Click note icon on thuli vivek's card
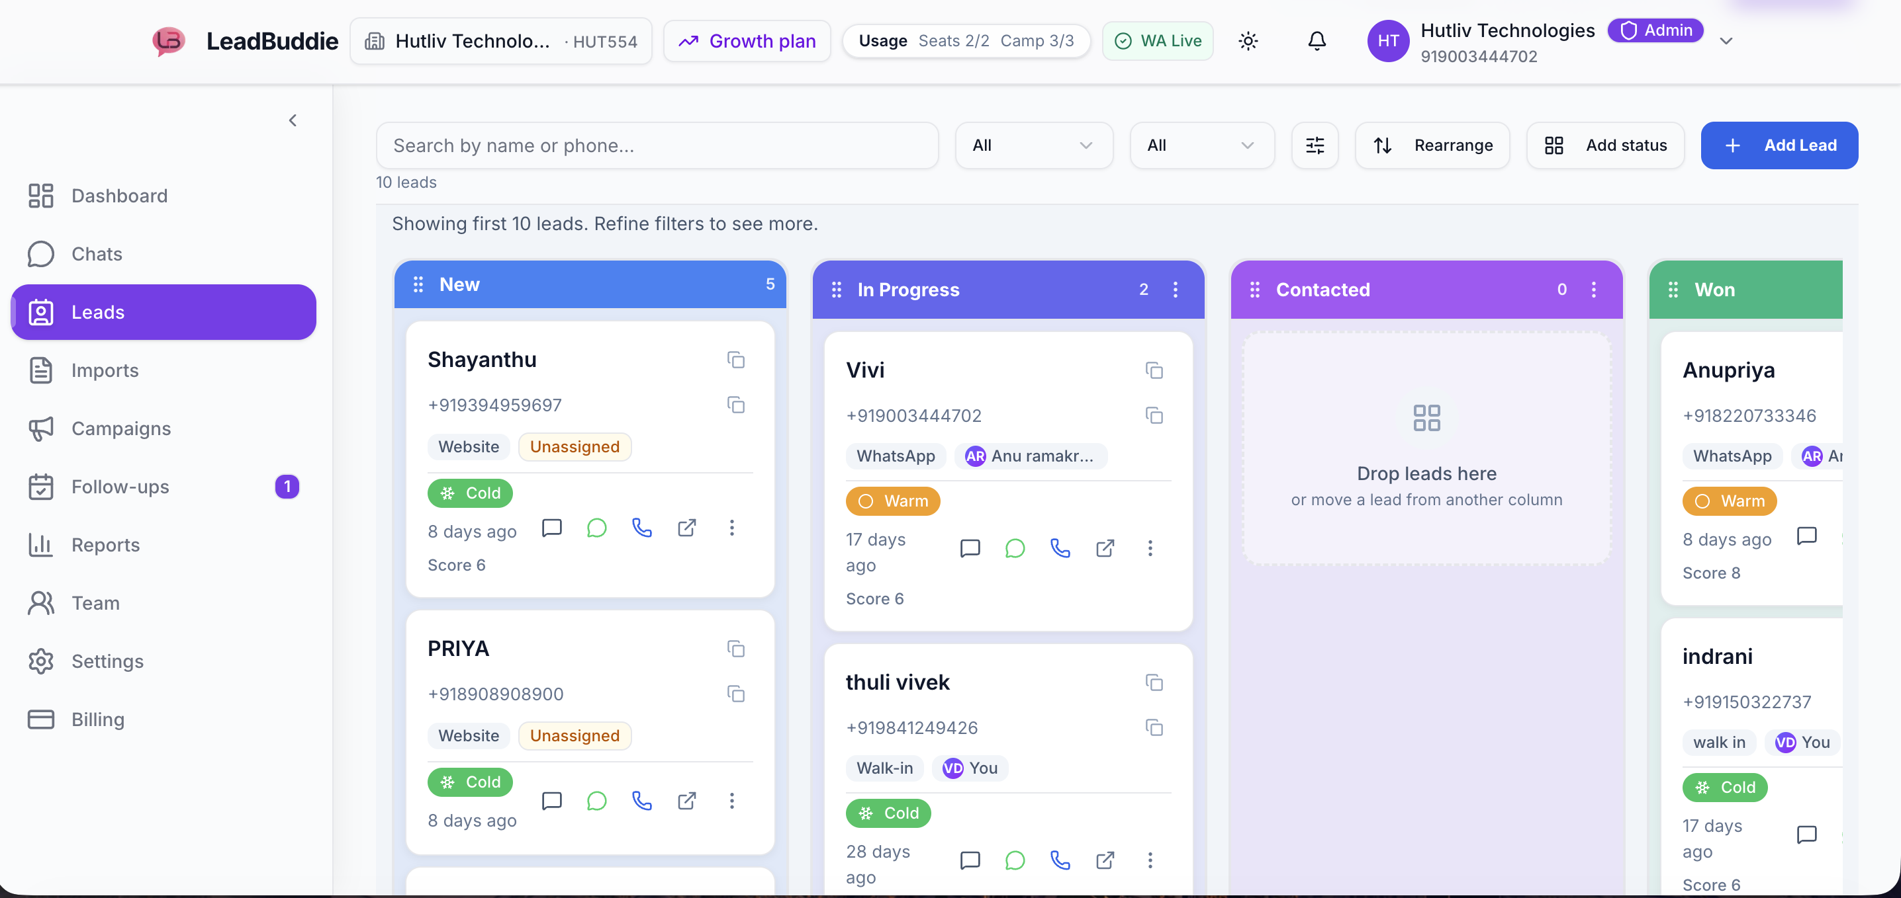This screenshot has height=898, width=1901. click(x=970, y=860)
